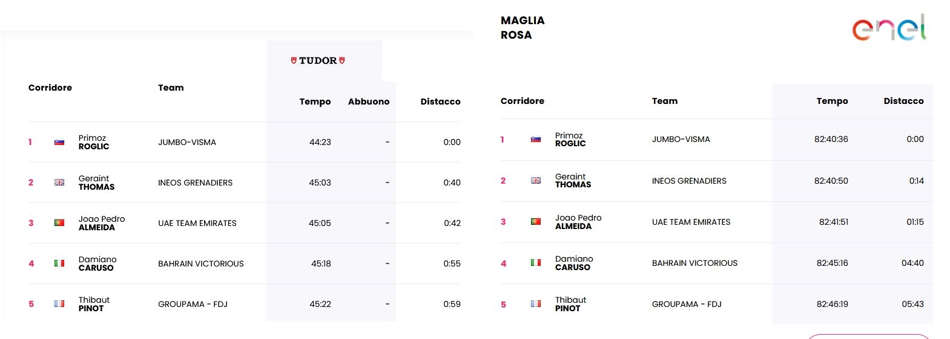Click the Maglia Rosa heading
950x339 pixels.
coord(523,28)
